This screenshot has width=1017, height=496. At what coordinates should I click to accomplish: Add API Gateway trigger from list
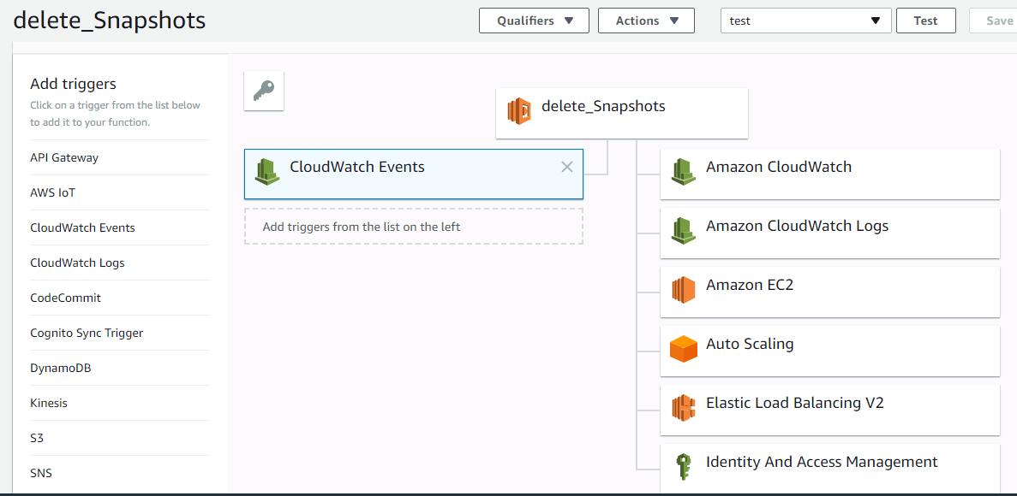pos(64,157)
